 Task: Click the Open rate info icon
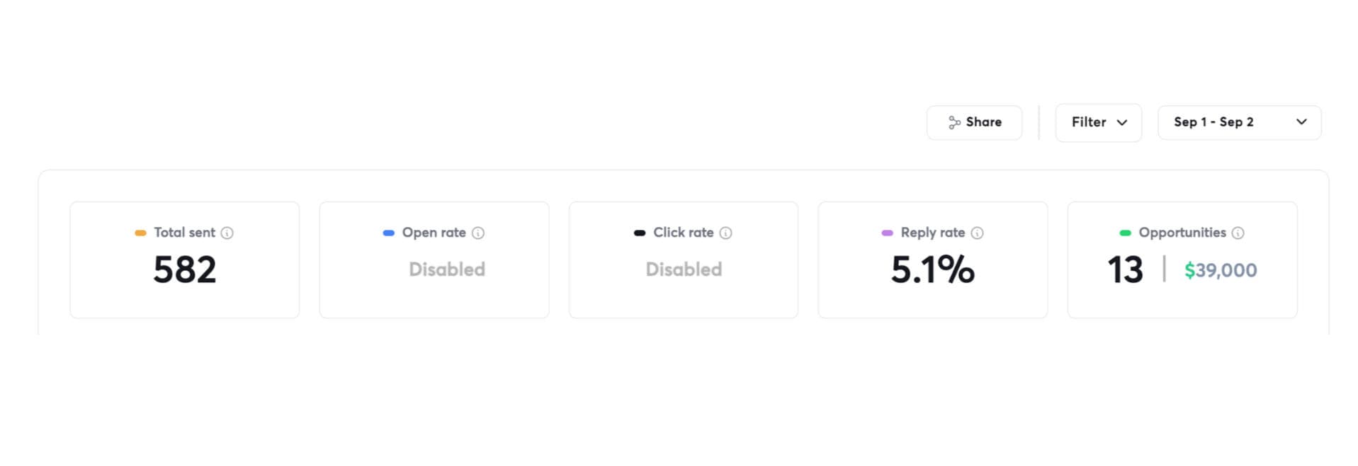point(479,232)
